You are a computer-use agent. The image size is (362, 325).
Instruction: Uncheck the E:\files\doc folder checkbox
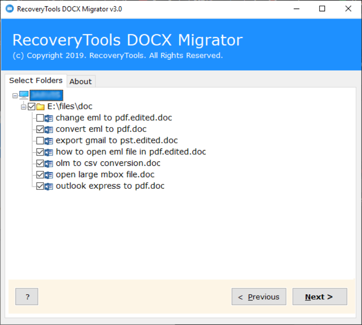32,107
